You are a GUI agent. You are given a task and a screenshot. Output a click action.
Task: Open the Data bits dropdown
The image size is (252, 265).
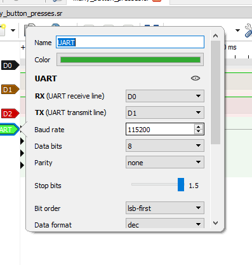point(165,146)
